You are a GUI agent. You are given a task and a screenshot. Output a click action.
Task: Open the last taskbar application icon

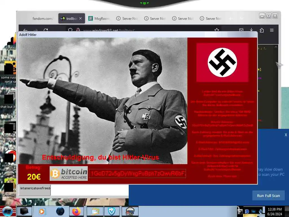coord(130,211)
